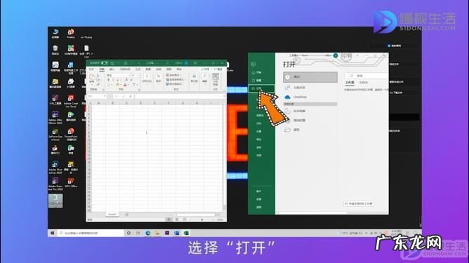Select Account in backstage sidebar
Viewport: 469px width, 263px height.
click(259, 191)
